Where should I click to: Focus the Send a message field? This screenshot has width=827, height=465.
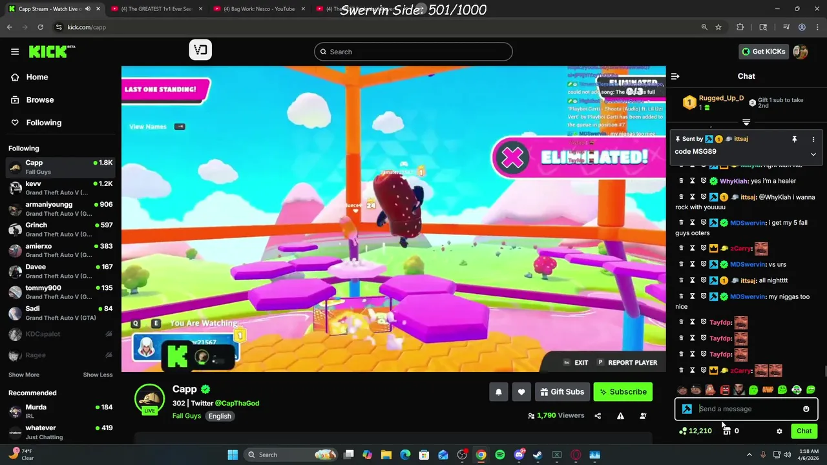point(748,409)
